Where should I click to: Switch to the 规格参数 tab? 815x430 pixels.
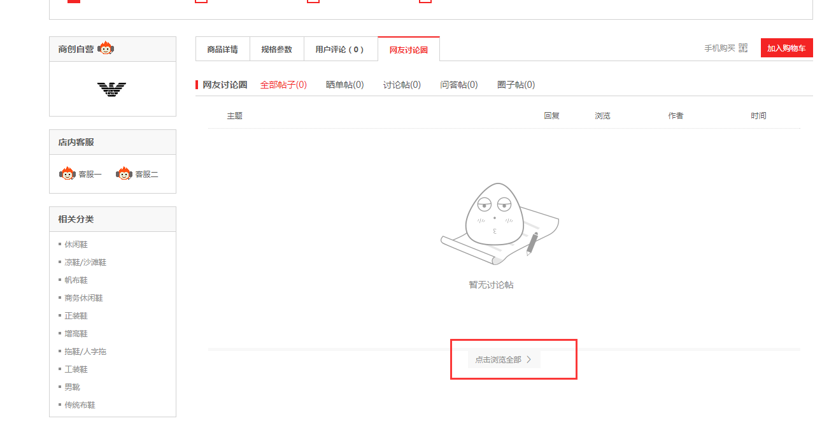tap(276, 49)
